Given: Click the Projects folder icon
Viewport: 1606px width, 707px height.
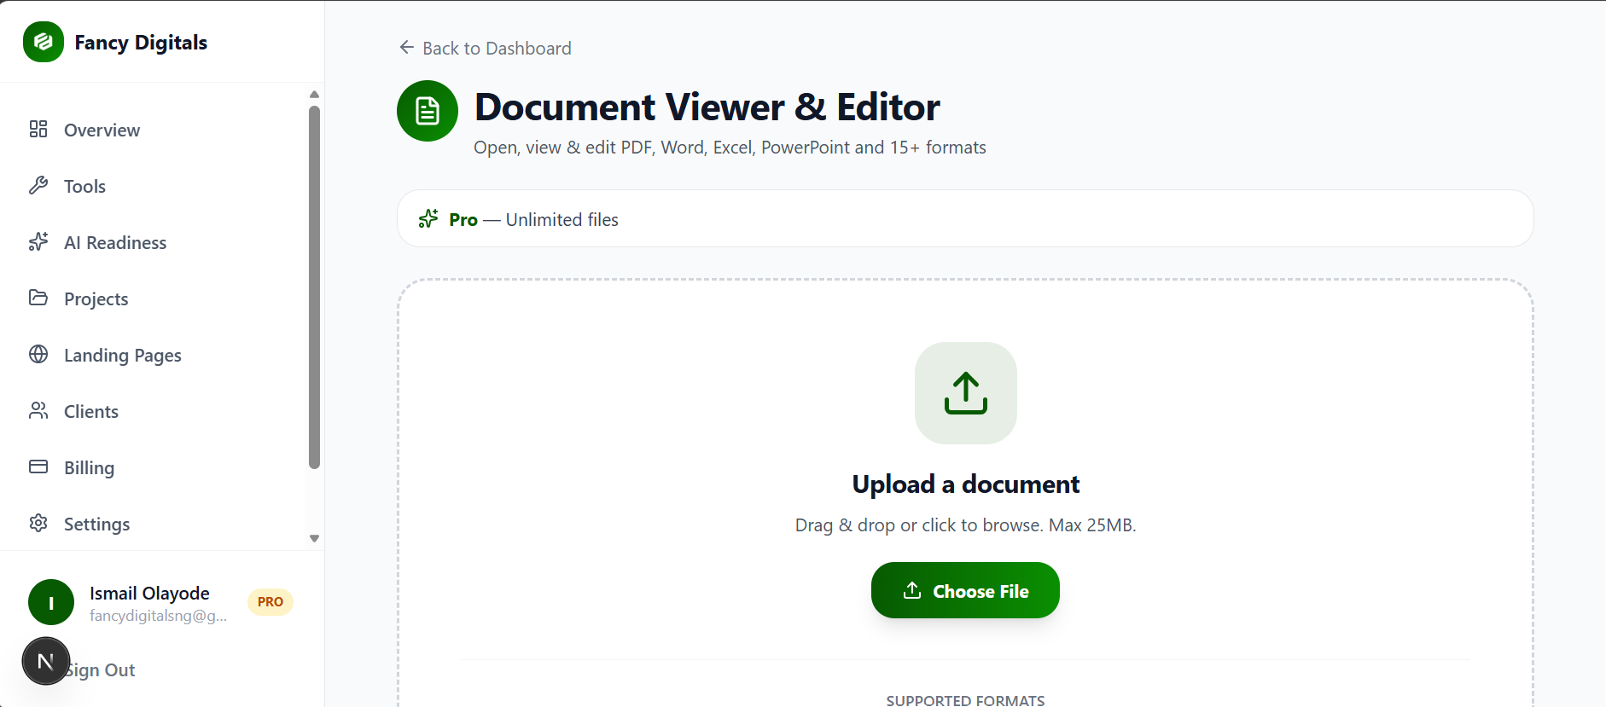Looking at the screenshot, I should coord(38,298).
